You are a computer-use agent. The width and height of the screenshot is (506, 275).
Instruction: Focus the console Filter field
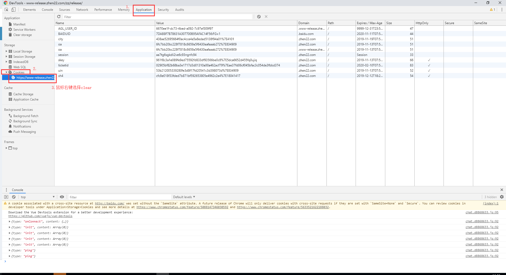tap(119, 197)
